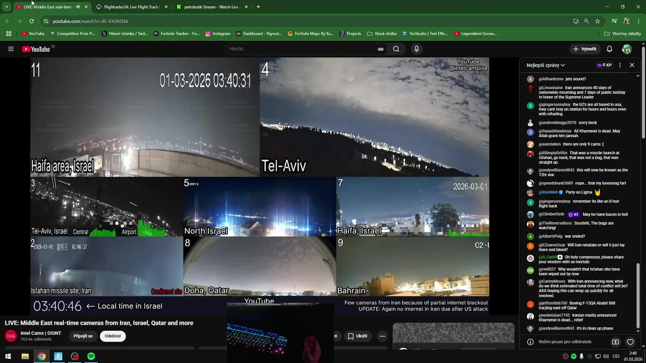Open TexStudio | Text Effe... bookmark
Screen dimensions: 646x363
tap(425, 34)
